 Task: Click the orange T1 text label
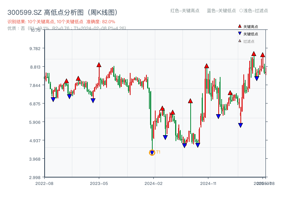pos(158,152)
